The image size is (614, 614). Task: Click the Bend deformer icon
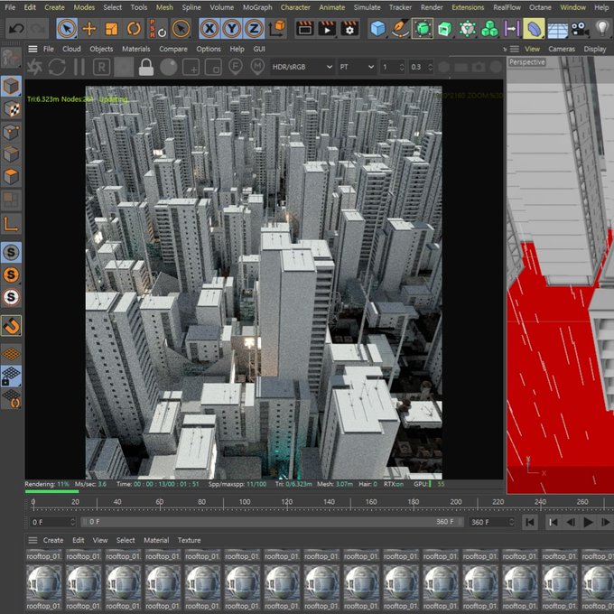(535, 29)
